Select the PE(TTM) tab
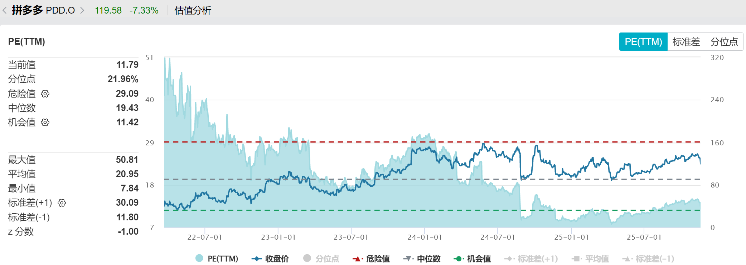746x265 pixels. 643,42
